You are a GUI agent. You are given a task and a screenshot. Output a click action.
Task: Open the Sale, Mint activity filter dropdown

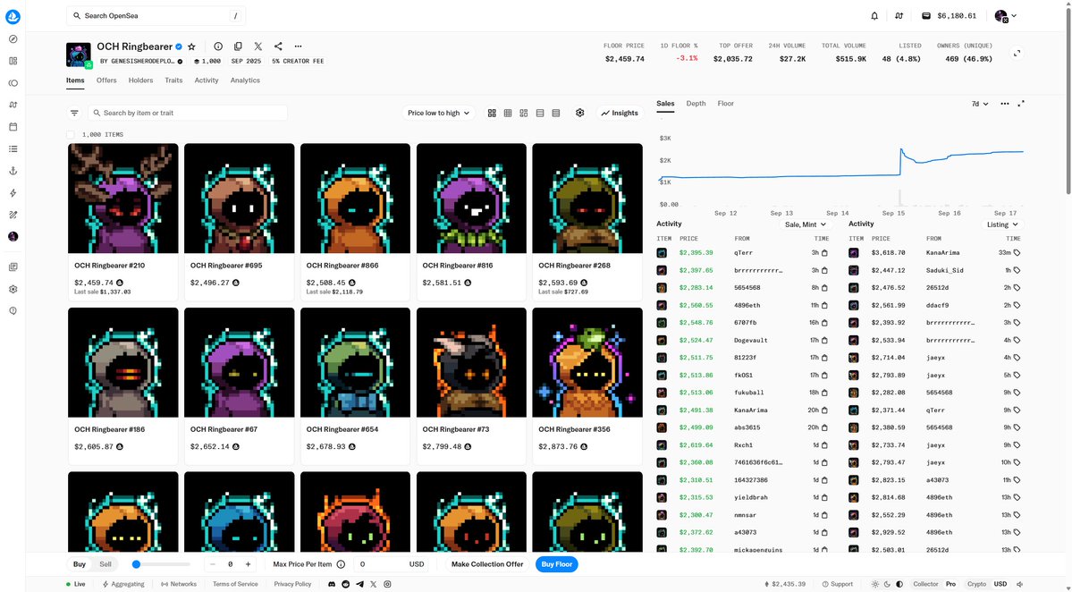tap(806, 224)
